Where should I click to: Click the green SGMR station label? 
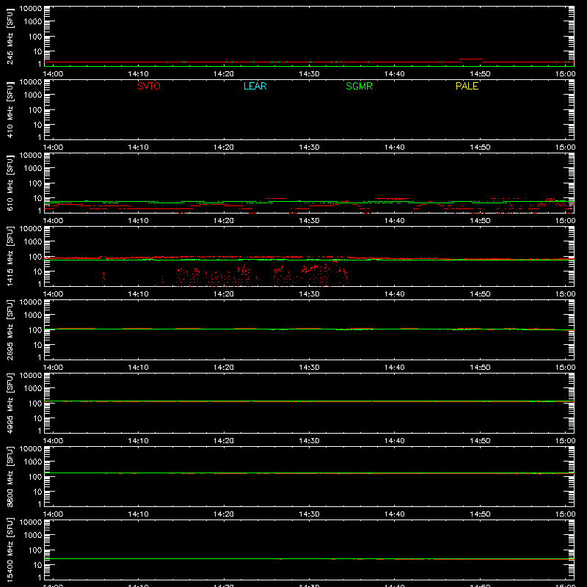pos(359,86)
